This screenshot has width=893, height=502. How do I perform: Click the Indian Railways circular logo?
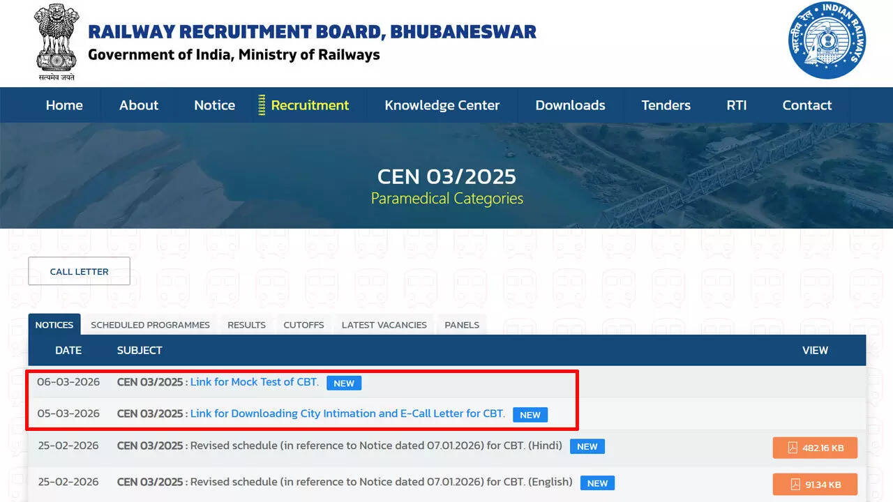tap(827, 40)
